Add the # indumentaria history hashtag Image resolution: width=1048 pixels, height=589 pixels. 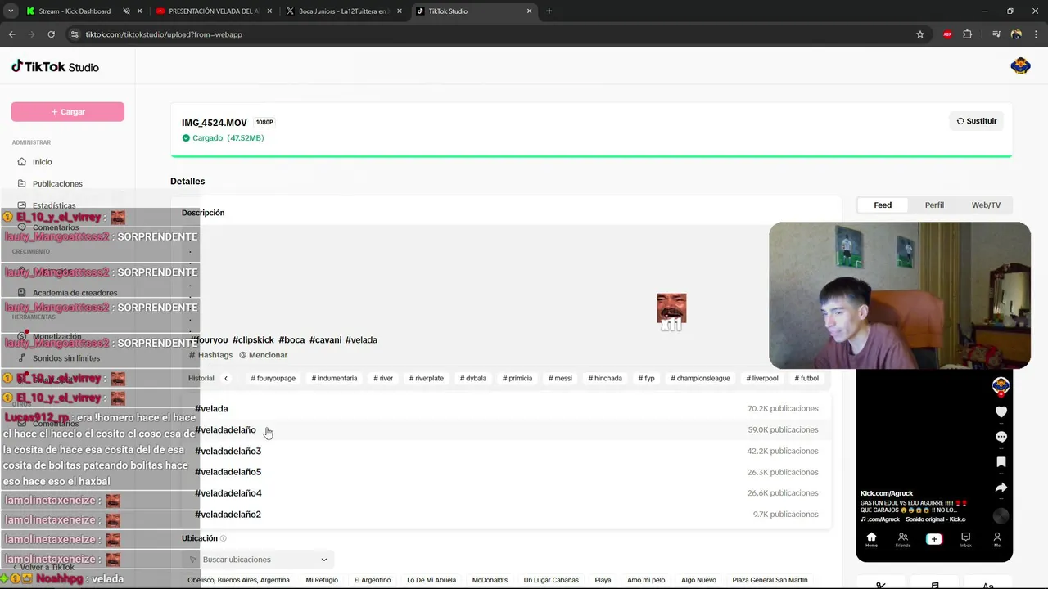coord(334,379)
